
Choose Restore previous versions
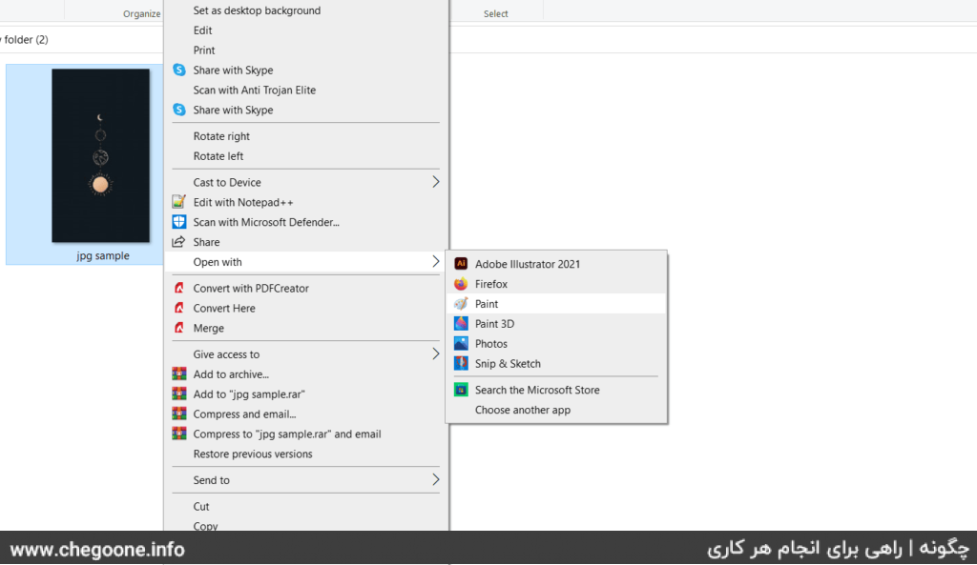[x=252, y=454]
